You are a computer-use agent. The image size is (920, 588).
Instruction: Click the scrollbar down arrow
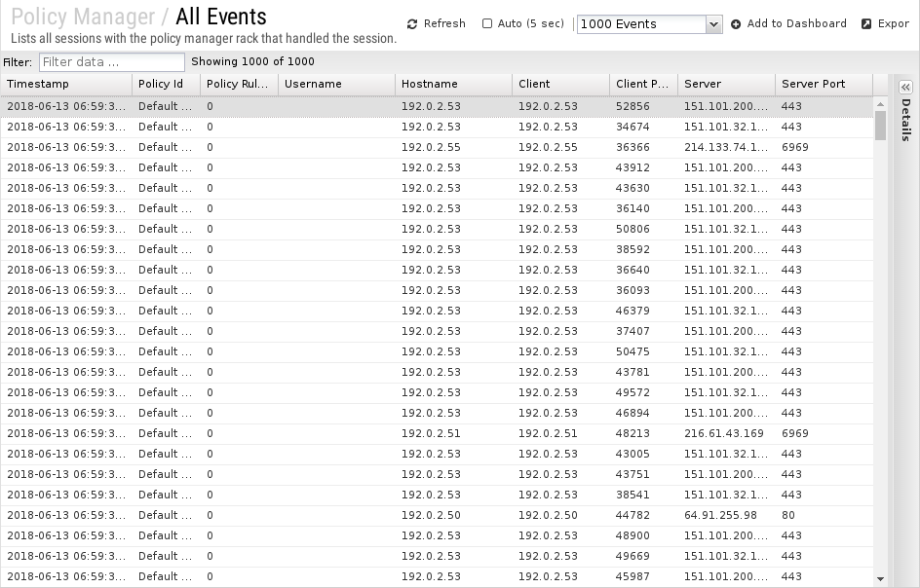click(x=880, y=579)
